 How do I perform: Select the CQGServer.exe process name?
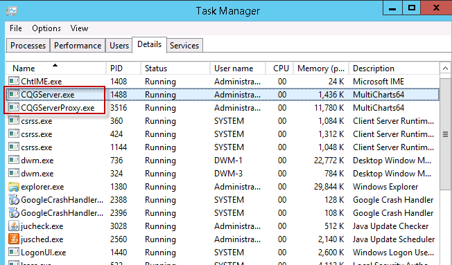pos(48,95)
